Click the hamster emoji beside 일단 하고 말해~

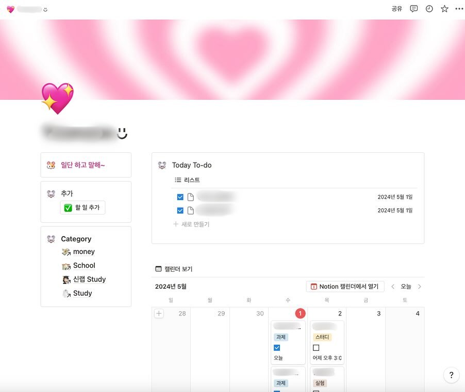(51, 165)
